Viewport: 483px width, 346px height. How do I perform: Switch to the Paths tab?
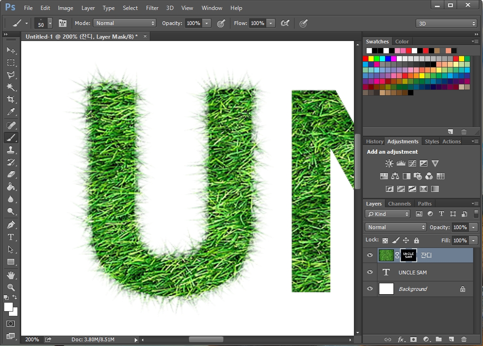[425, 204]
